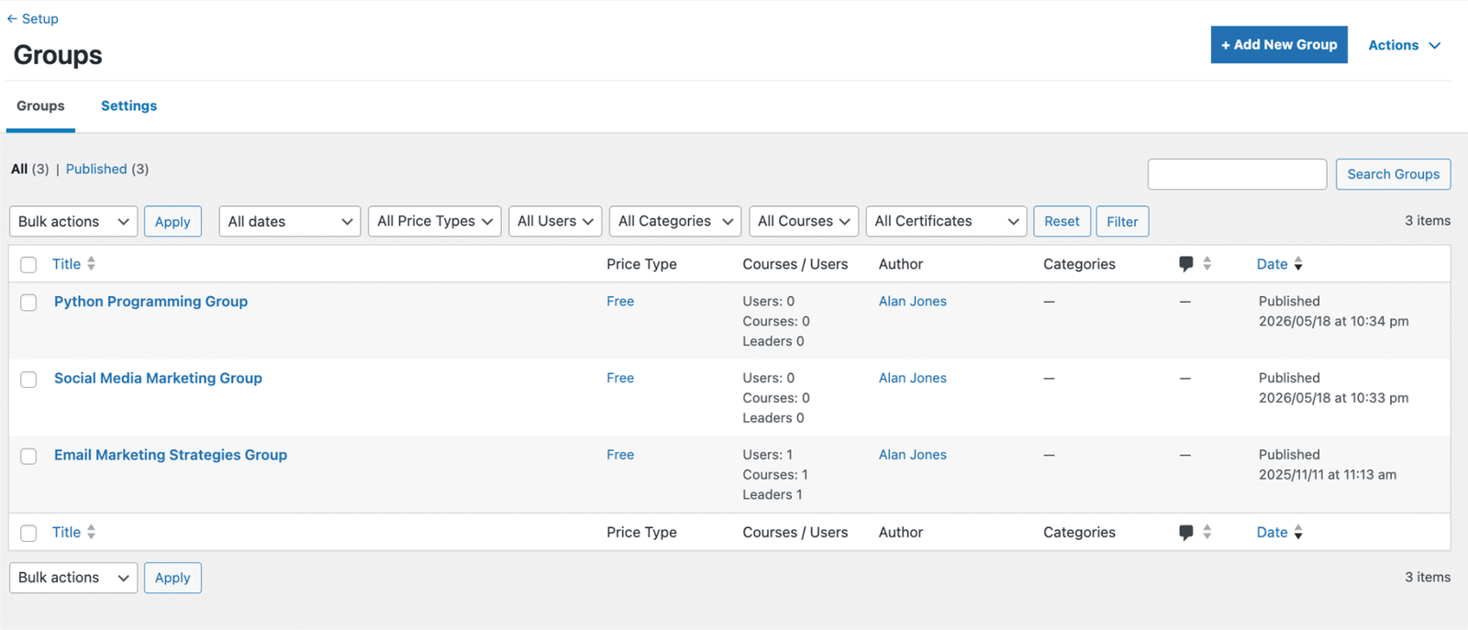Click Free price type for Email Marketing Strategies
The image size is (1468, 630).
pos(620,456)
